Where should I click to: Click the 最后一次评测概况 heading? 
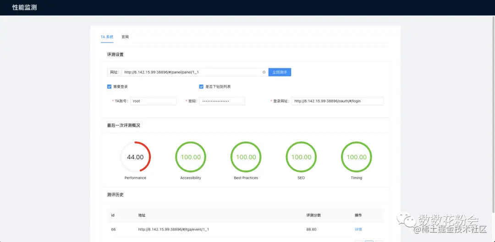coord(123,125)
